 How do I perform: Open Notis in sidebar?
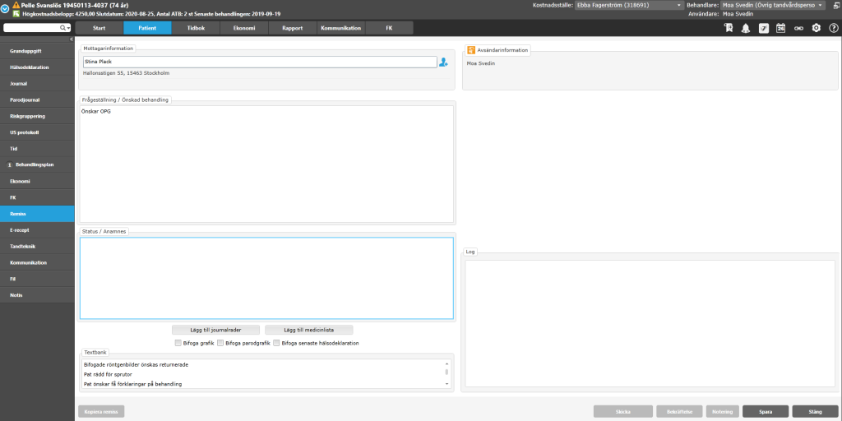[x=37, y=295]
